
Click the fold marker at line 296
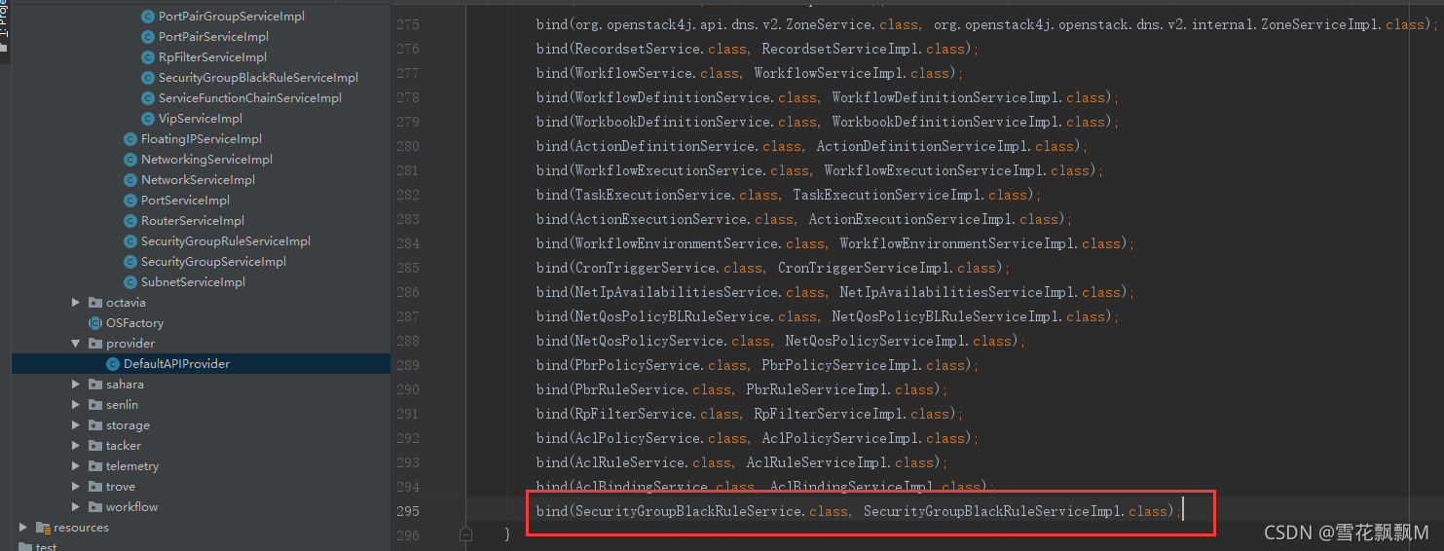coord(465,534)
